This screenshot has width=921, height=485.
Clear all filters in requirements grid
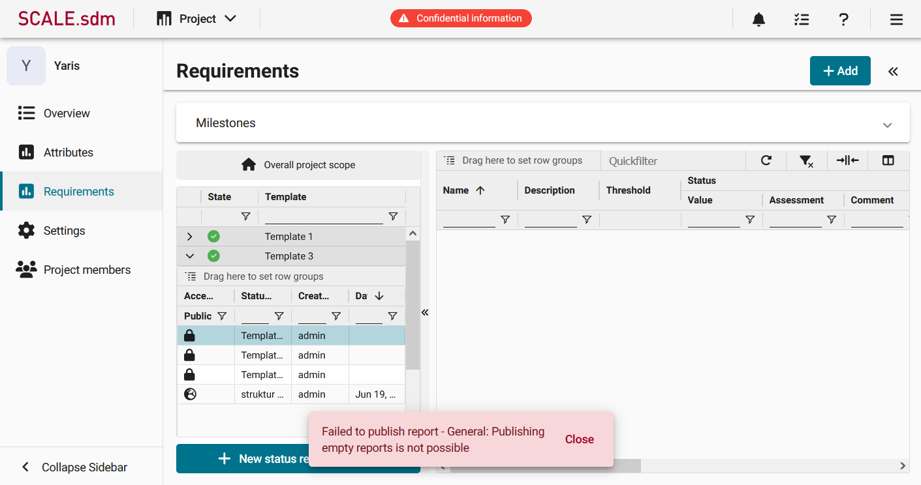pyautogui.click(x=806, y=160)
